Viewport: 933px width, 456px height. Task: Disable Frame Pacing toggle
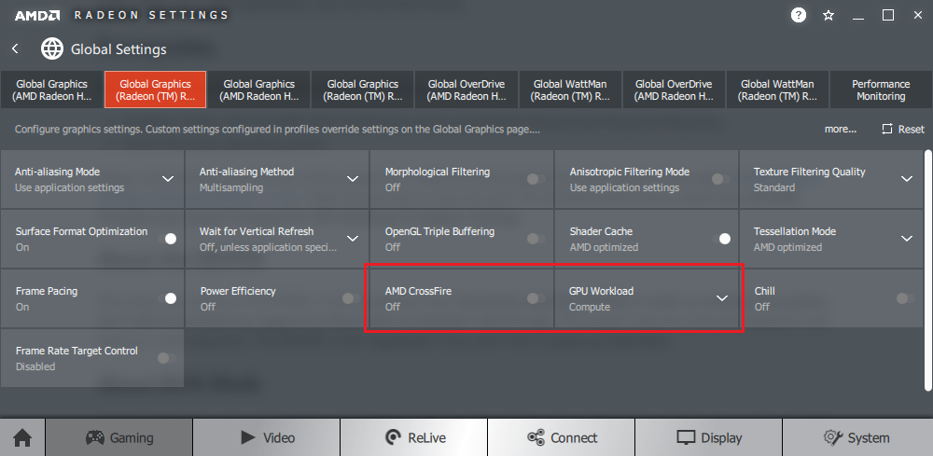[167, 298]
